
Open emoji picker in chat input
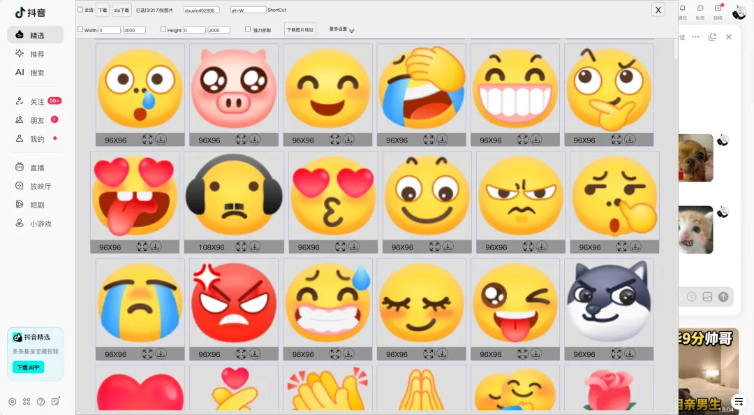click(691, 297)
